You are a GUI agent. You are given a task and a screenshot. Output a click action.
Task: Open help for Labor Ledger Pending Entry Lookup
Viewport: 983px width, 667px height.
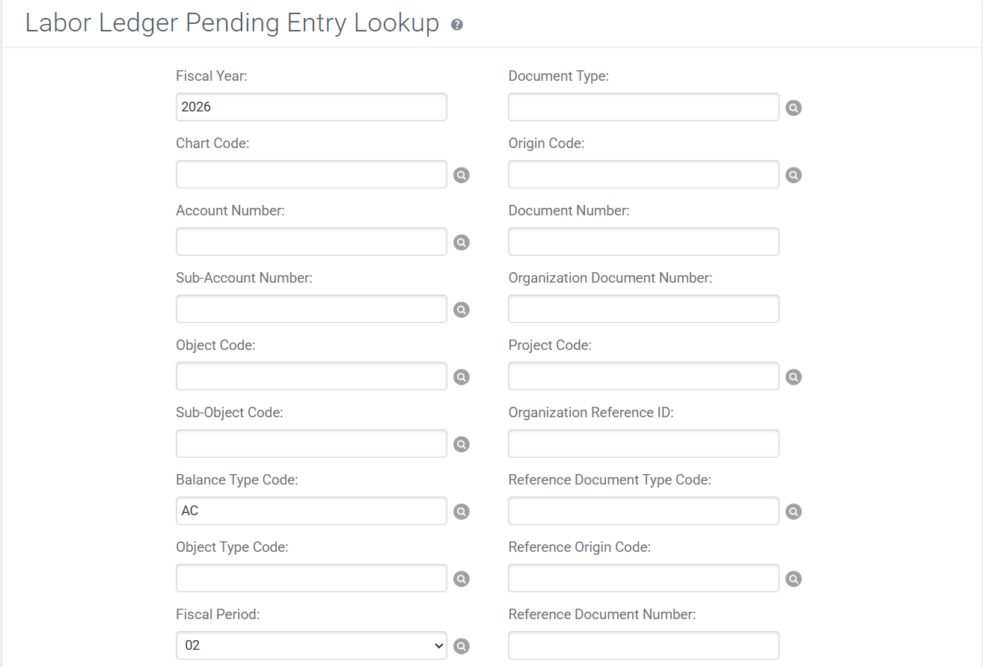point(457,25)
